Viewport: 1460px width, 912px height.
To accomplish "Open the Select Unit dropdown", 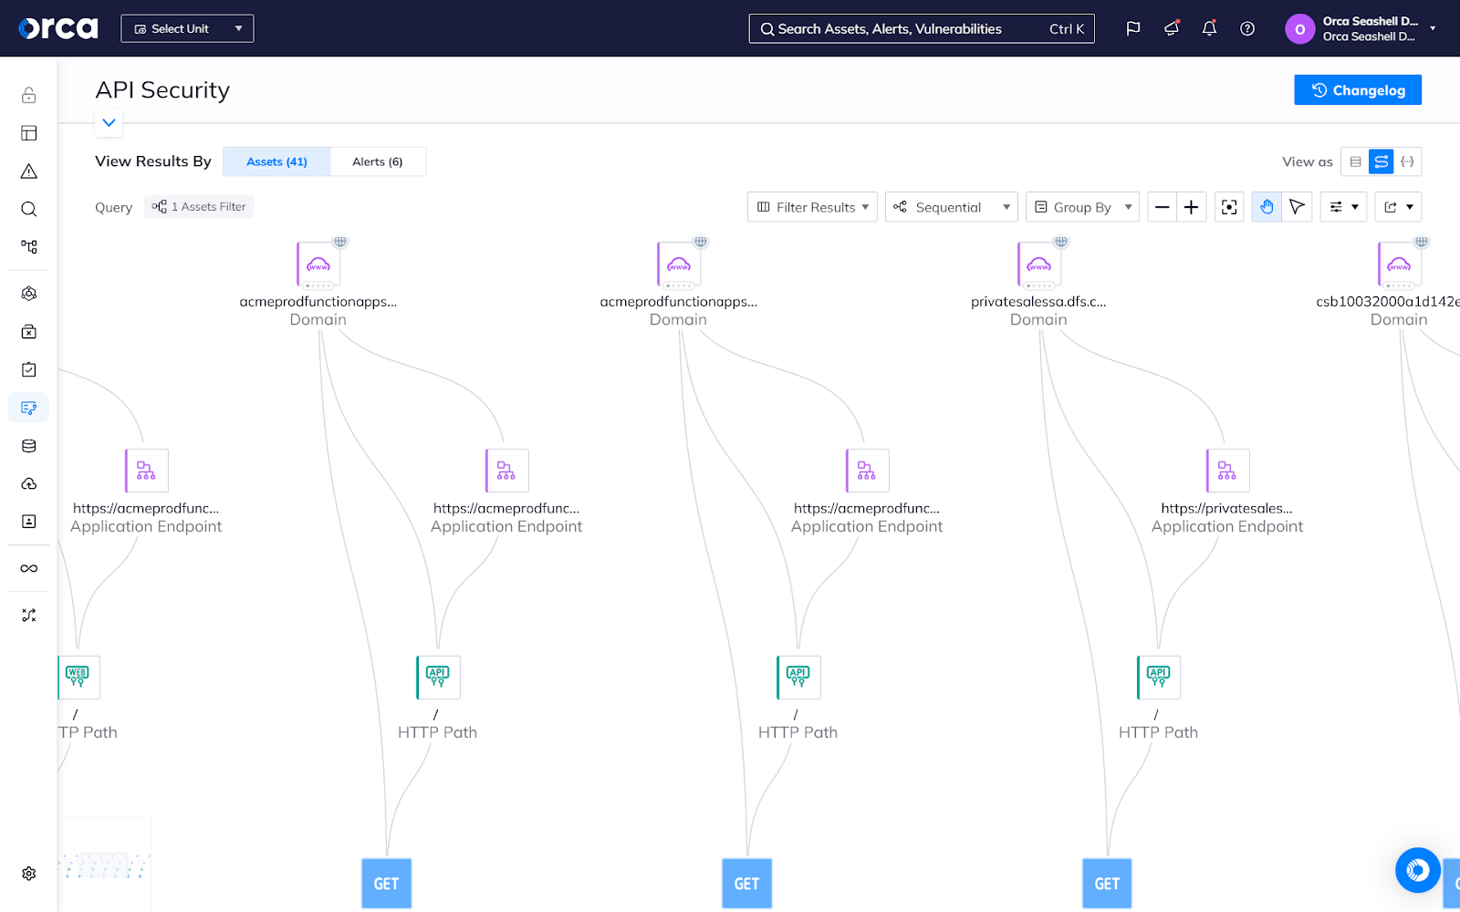I will [187, 28].
